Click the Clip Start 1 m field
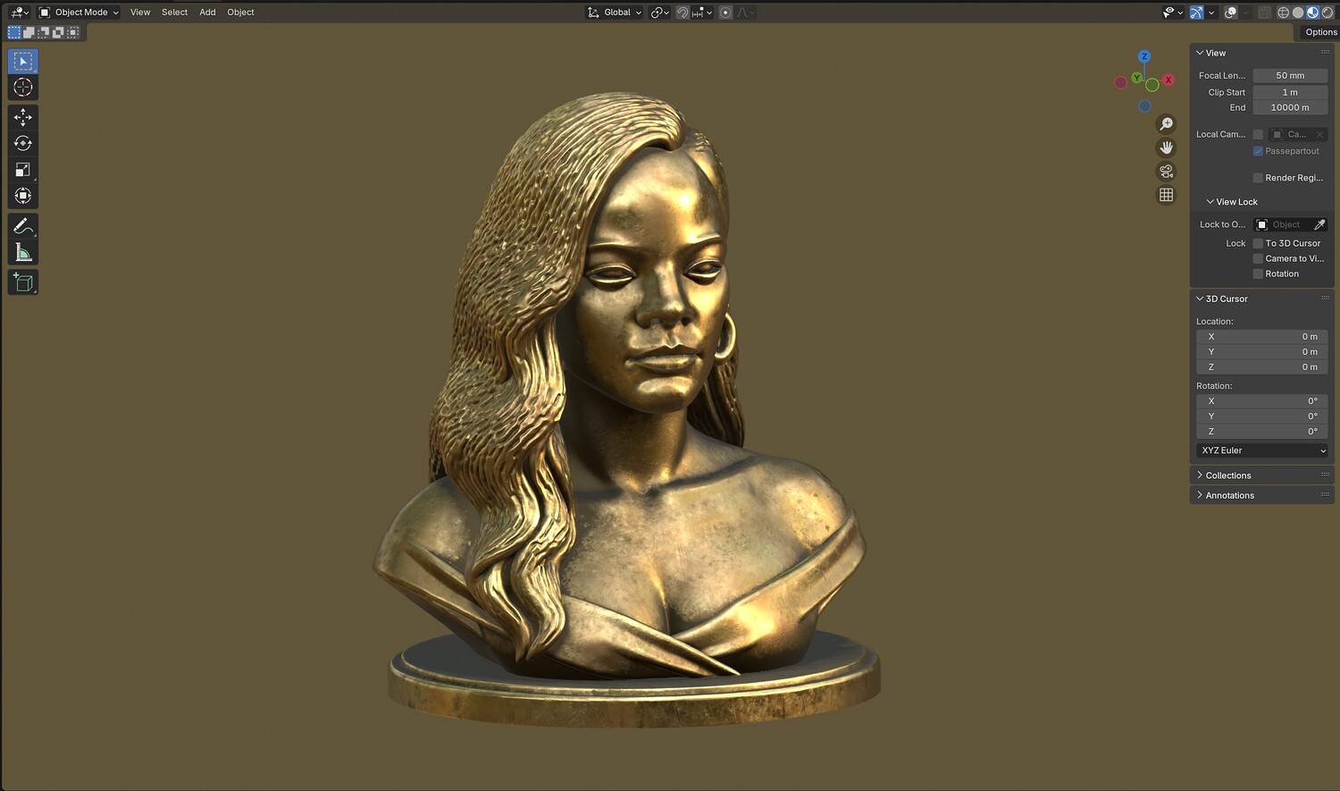Screen dimensions: 1340x791 pyautogui.click(x=1290, y=92)
